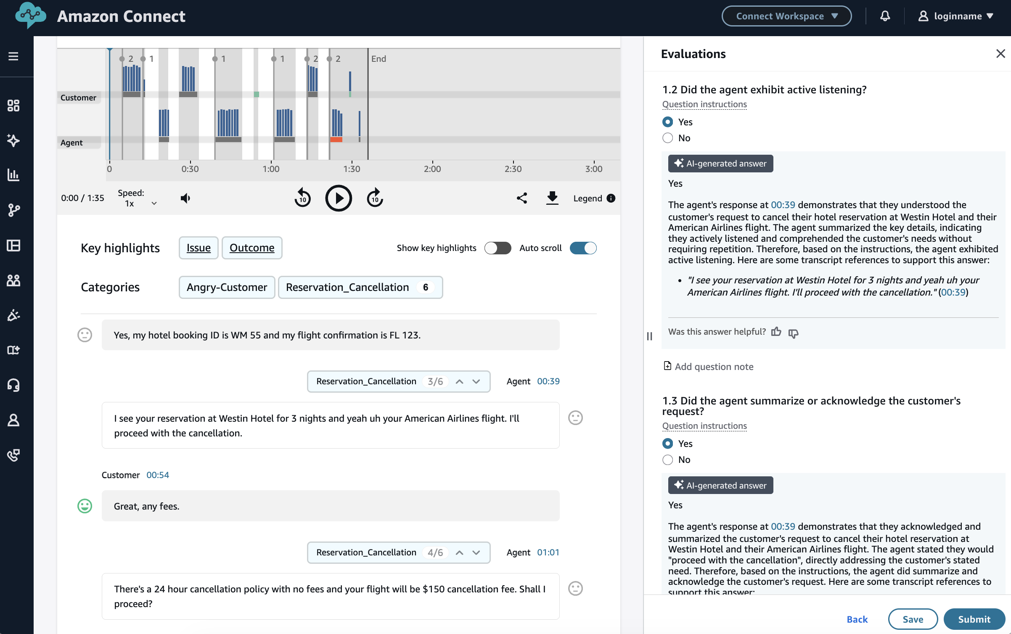
Task: Enable Show key highlights toggle
Action: [x=498, y=248]
